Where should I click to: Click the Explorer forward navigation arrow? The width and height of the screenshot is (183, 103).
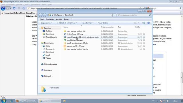point(45,15)
